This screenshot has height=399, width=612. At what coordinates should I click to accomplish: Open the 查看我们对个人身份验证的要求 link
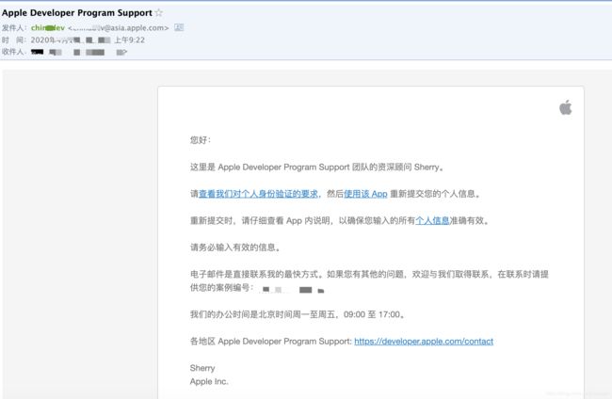(x=258, y=194)
